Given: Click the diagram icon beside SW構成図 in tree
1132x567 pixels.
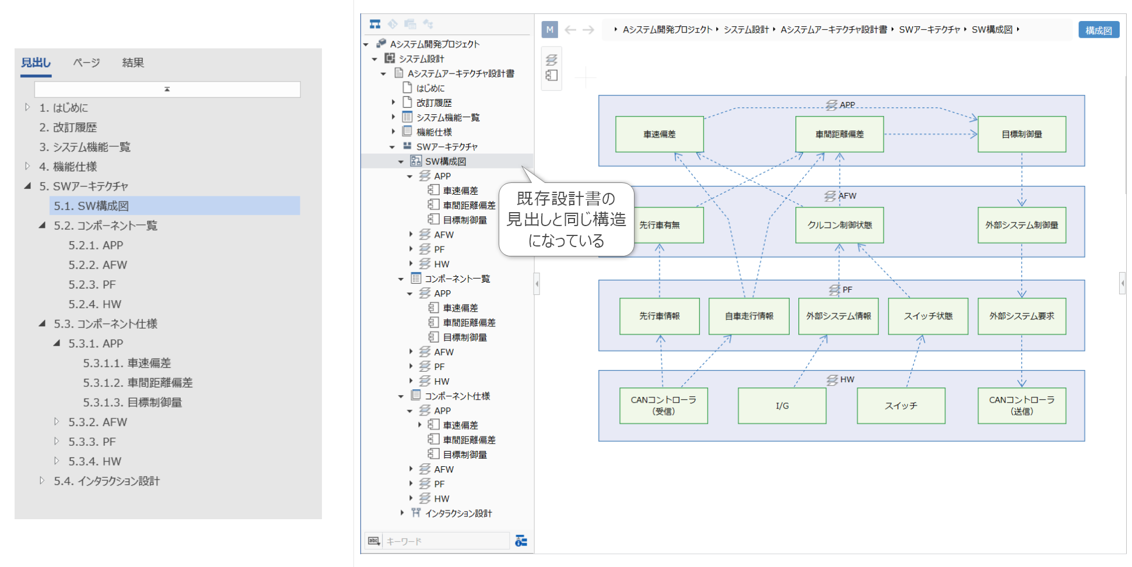Looking at the screenshot, I should (416, 161).
